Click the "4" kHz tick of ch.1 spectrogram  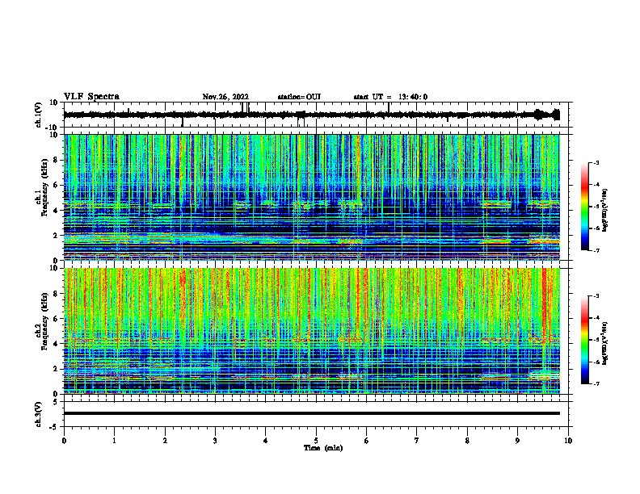tap(56, 211)
